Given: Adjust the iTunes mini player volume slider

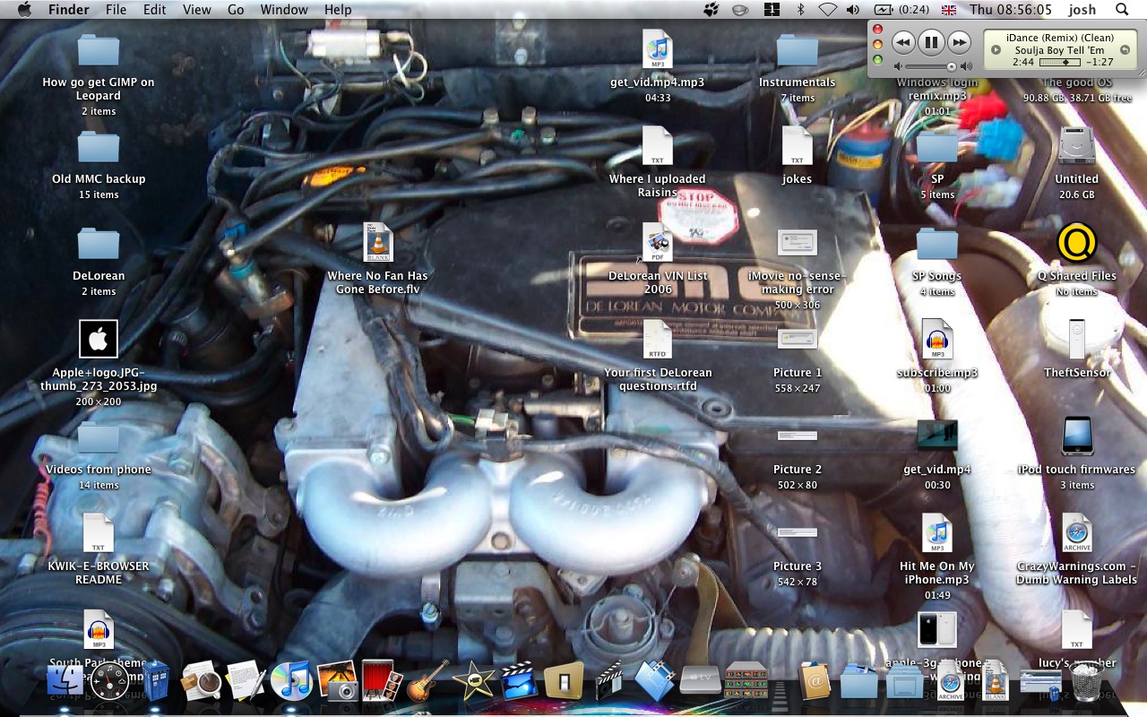Looking at the screenshot, I should (931, 66).
